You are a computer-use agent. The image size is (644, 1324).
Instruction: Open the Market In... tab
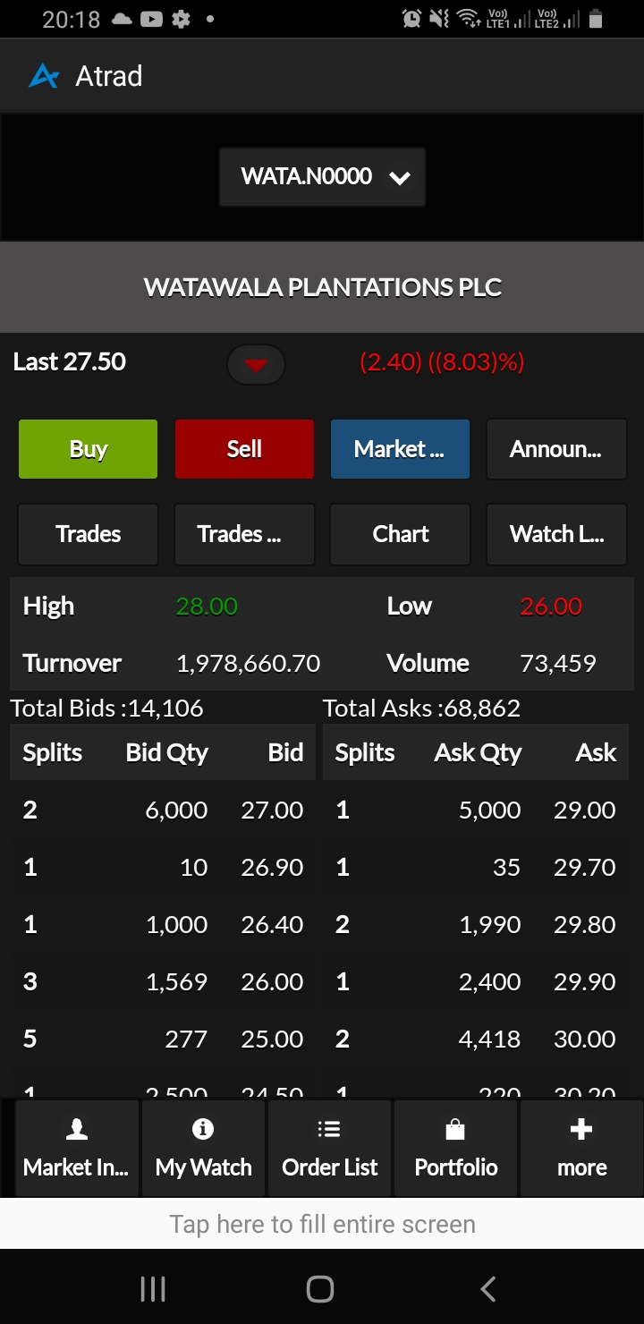coord(76,1149)
